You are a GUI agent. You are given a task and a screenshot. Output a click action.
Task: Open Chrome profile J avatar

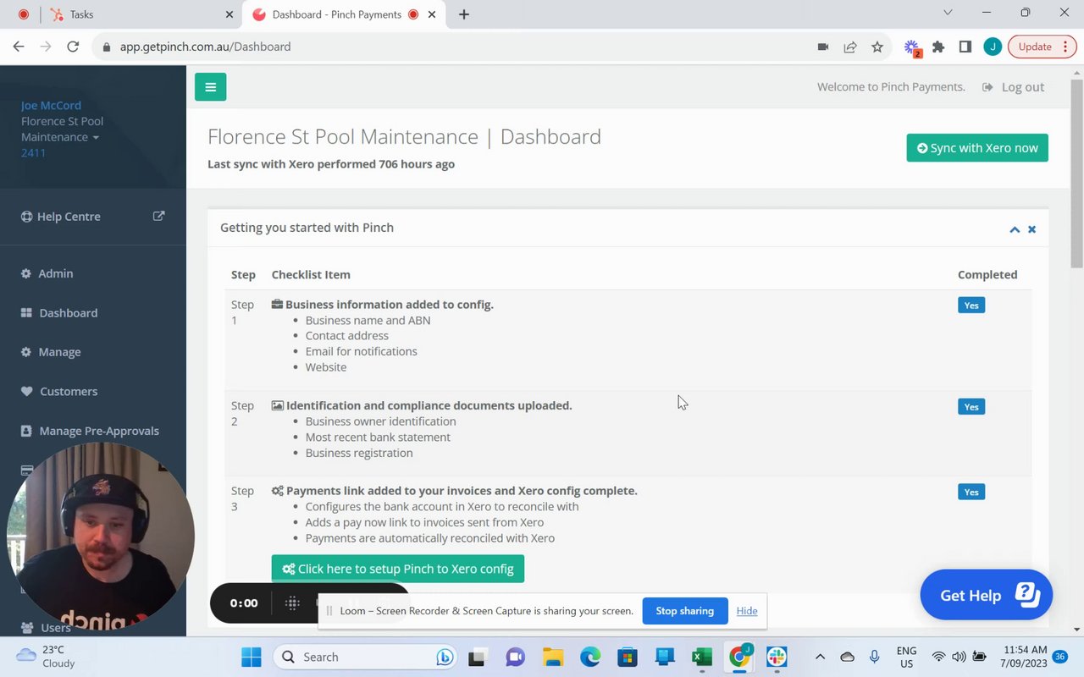click(993, 47)
